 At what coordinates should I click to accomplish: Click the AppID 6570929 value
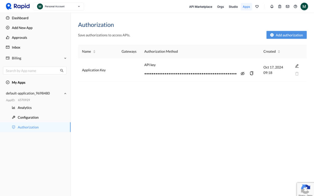click(24, 100)
